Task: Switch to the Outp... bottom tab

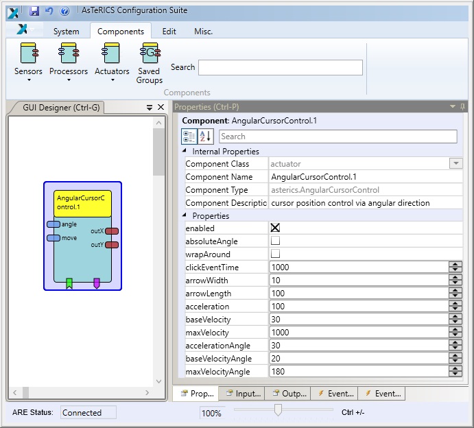Action: 288,394
